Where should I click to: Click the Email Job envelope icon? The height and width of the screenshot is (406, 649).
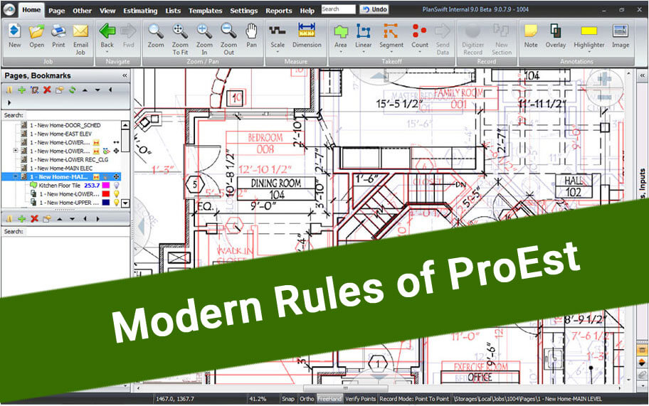click(x=80, y=31)
